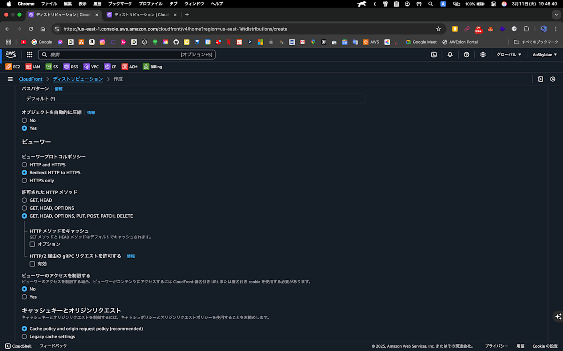
Task: Open CF service shortcut
Action: pos(110,67)
